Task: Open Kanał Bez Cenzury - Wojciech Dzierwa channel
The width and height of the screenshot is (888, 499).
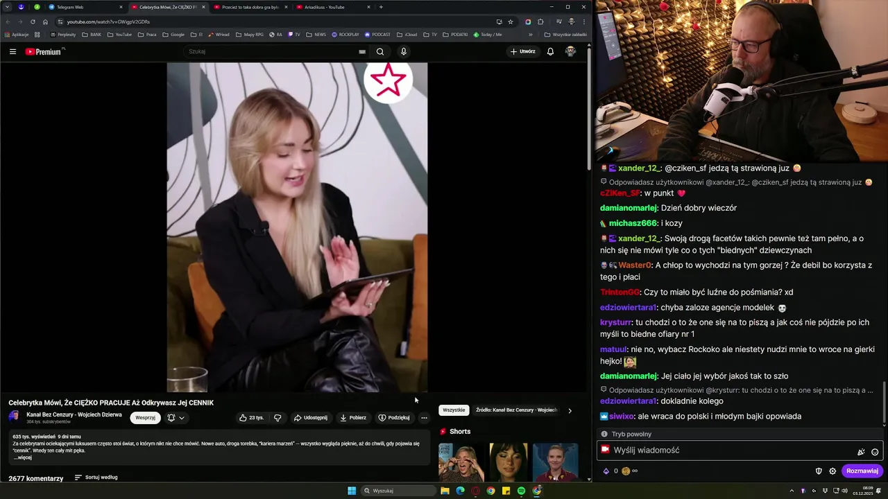Action: [x=74, y=414]
